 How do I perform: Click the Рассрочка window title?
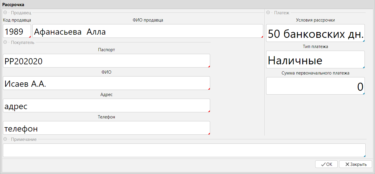click(13, 5)
